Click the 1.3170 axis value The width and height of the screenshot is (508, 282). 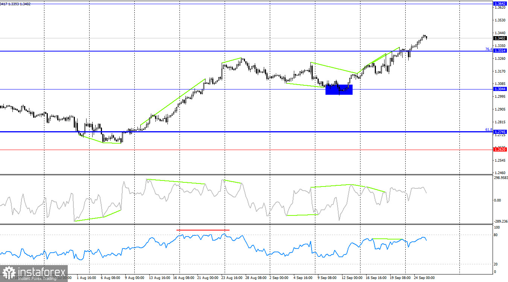500,71
